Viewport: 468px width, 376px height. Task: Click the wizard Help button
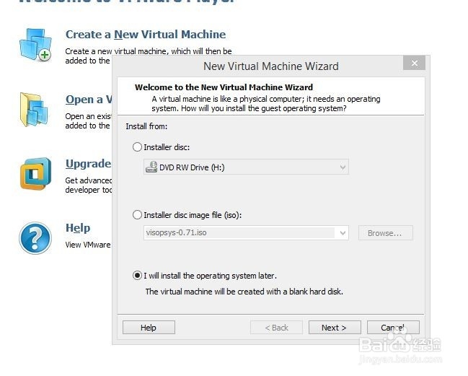[149, 328]
